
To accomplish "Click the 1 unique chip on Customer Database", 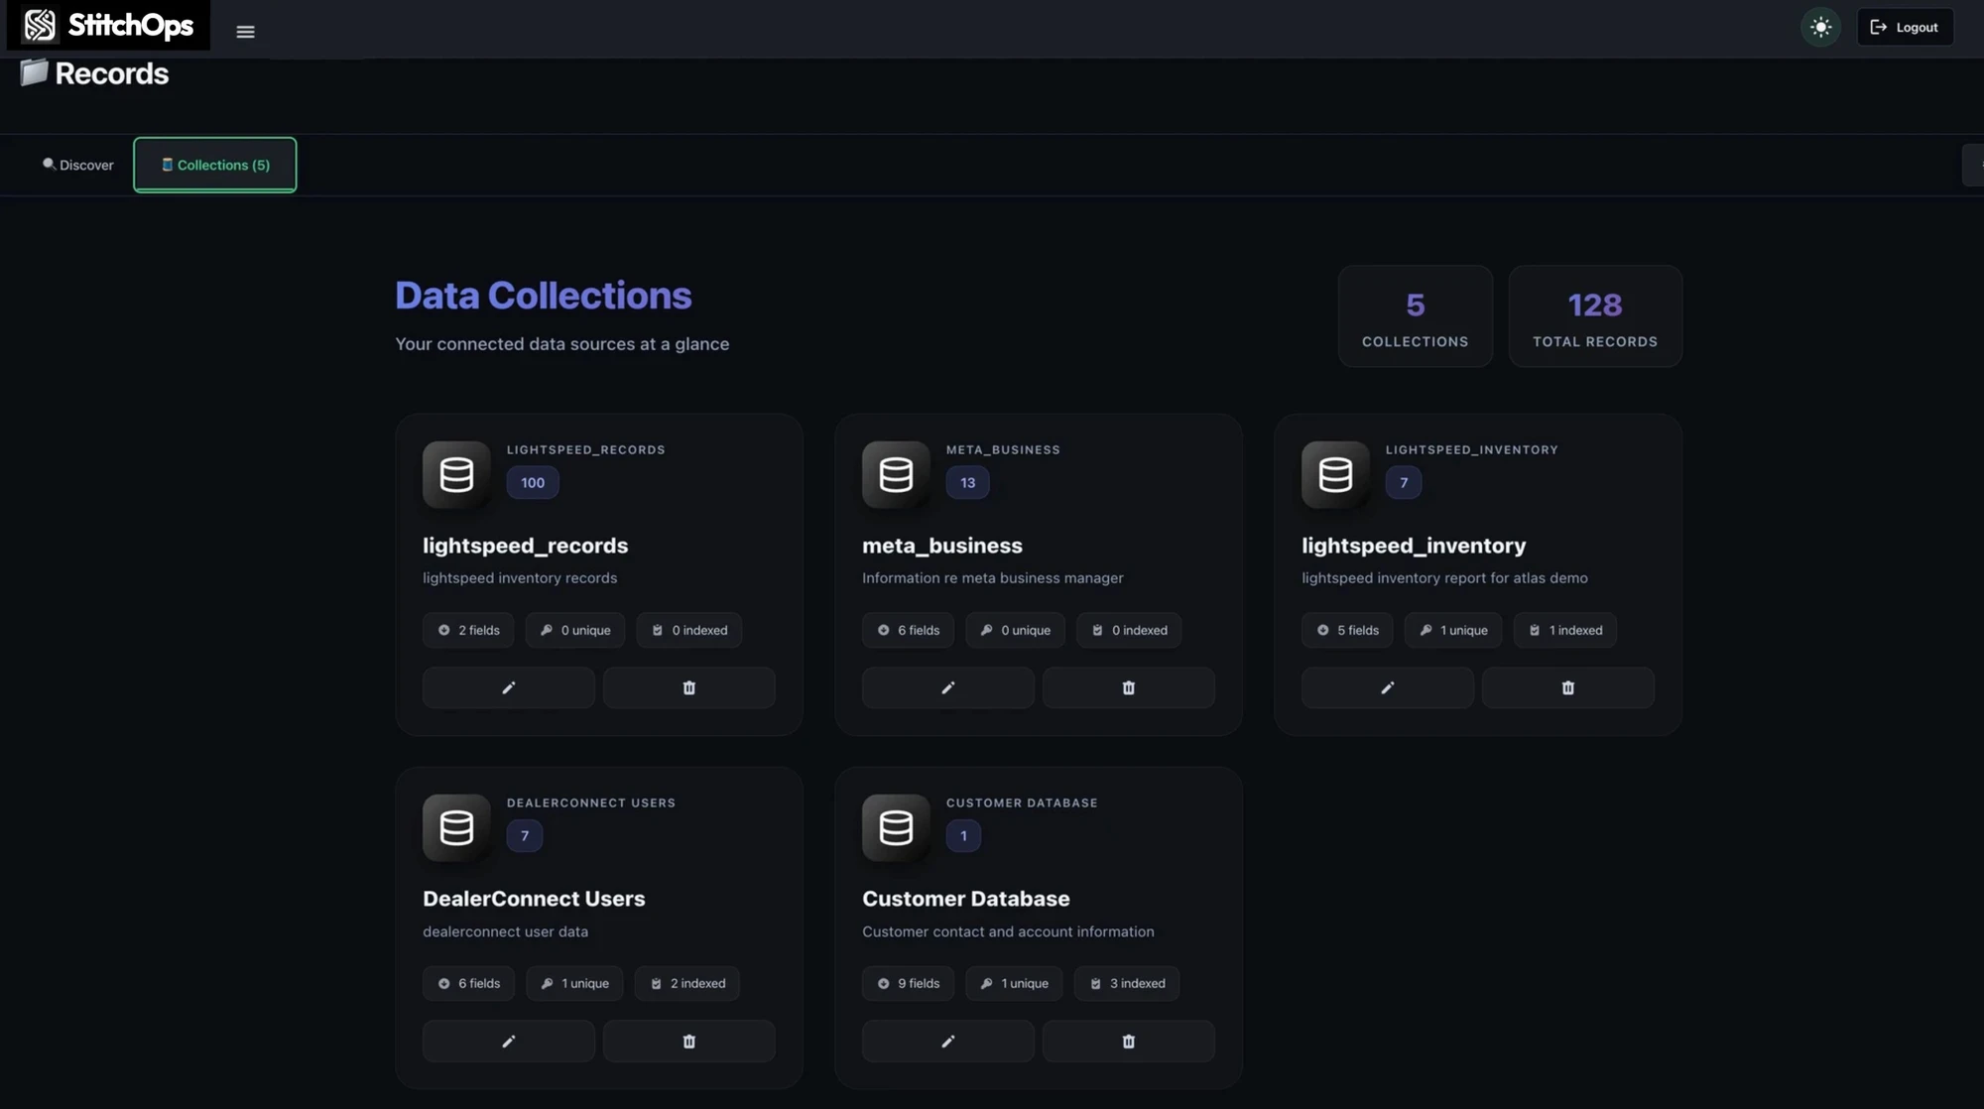I will click(1014, 984).
